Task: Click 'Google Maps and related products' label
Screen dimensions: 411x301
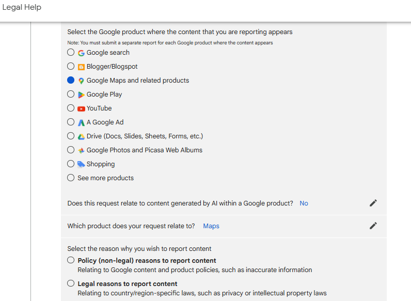Action: [138, 80]
